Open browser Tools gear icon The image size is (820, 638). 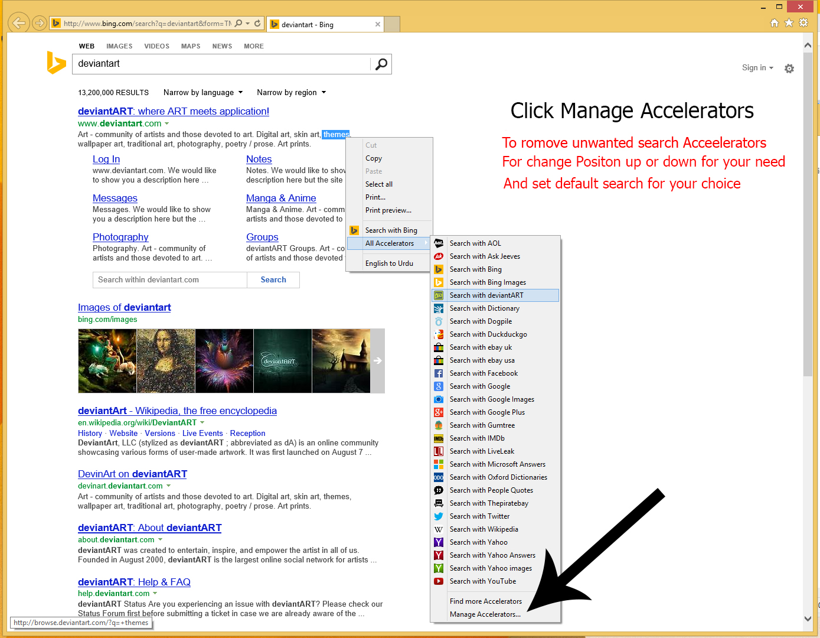(803, 23)
